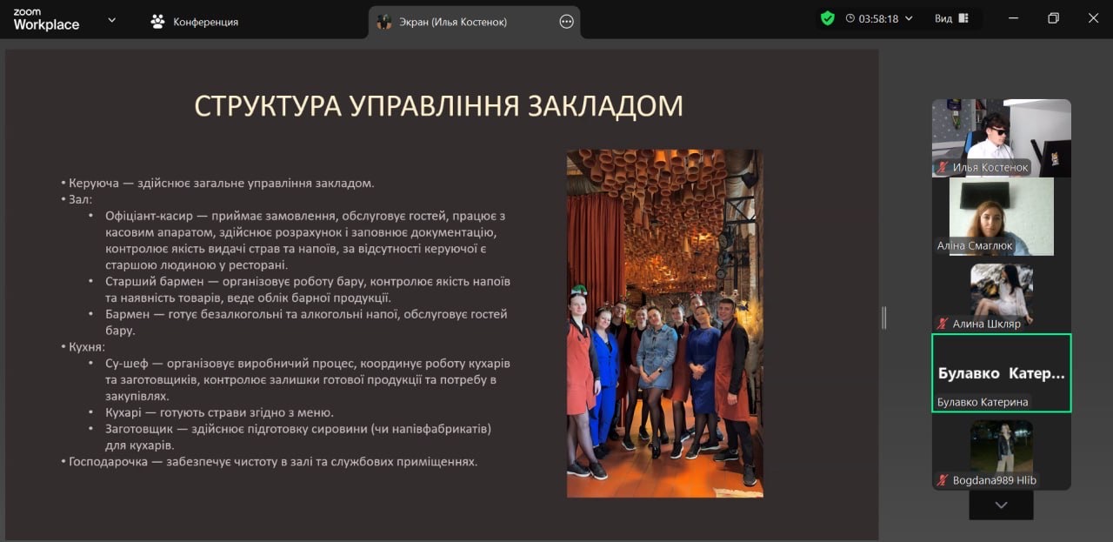Click the paw icon on Конференция tab
This screenshot has width=1113, height=542.
tap(157, 22)
